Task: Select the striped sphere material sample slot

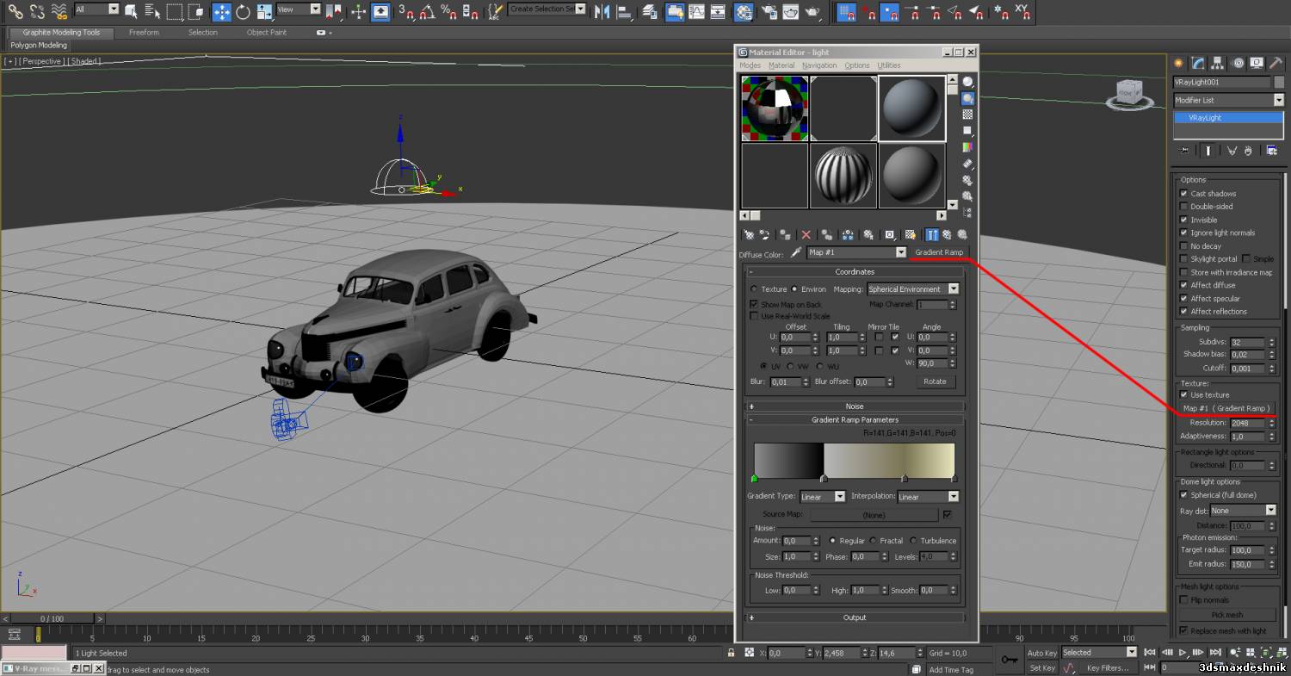Action: click(843, 176)
